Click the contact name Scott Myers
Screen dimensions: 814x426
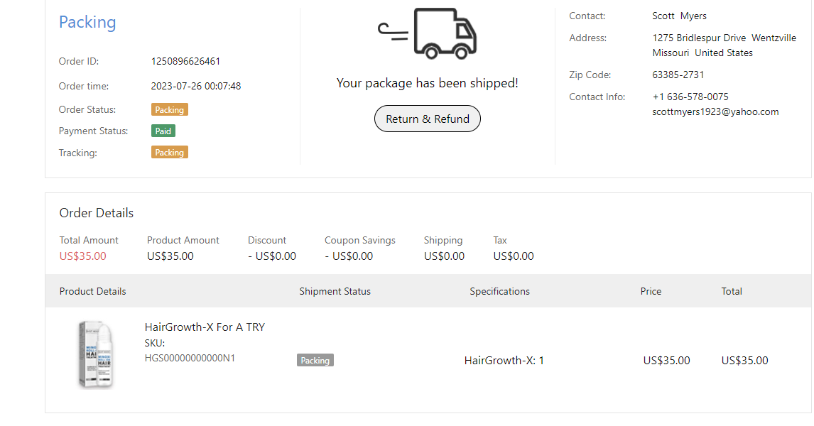pos(679,16)
